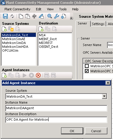Open the Source System dropdown in dialog

click(104, 96)
